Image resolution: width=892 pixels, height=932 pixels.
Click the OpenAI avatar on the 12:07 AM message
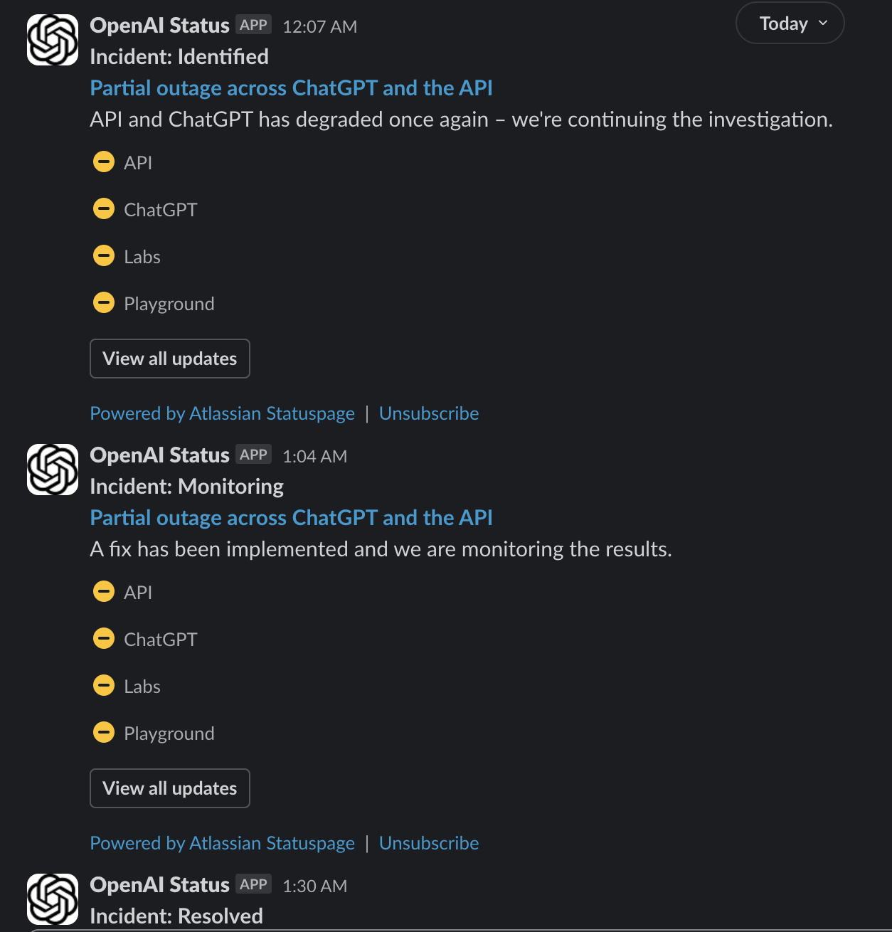point(53,40)
